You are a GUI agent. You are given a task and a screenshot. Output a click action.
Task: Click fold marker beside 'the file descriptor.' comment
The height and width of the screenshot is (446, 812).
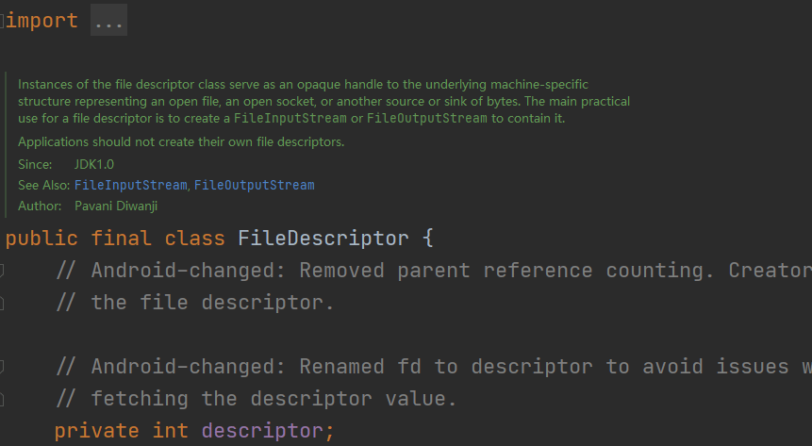tap(3, 303)
